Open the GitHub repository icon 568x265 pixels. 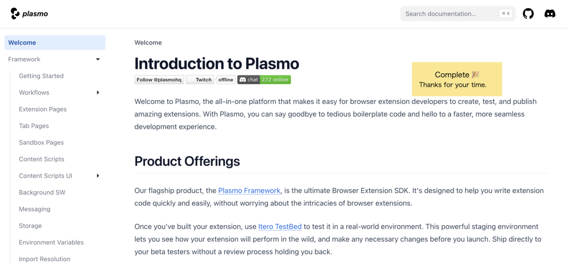tap(528, 14)
